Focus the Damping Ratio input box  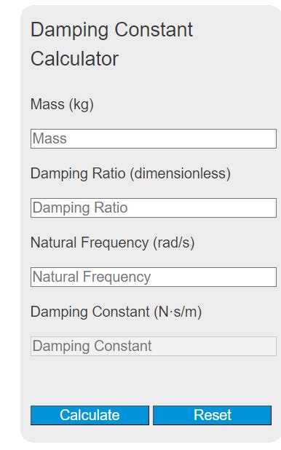154,208
